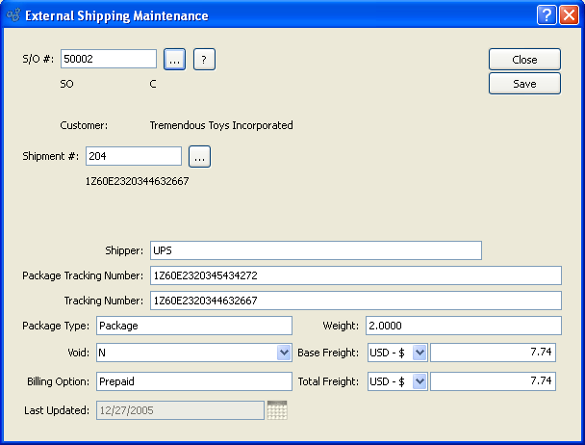The height and width of the screenshot is (445, 585).
Task: Edit the Package Type field
Action: tap(192, 326)
